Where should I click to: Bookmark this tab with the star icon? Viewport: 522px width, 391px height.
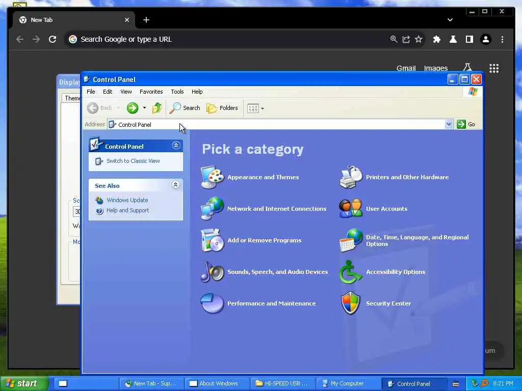coord(419,39)
